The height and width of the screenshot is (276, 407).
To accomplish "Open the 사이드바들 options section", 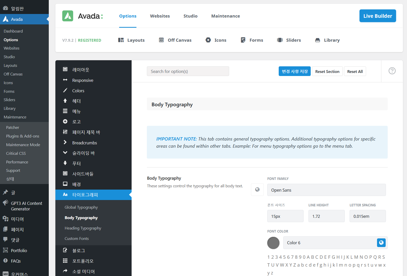I will click(x=93, y=174).
